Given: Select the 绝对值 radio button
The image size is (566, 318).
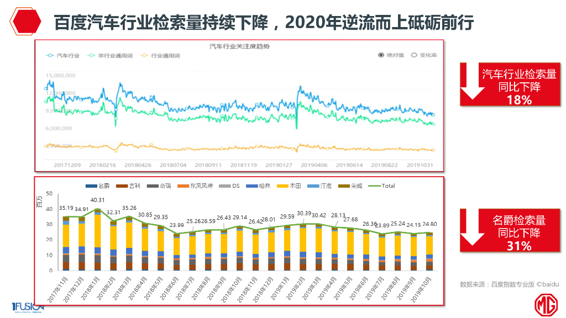Looking at the screenshot, I should coord(380,54).
